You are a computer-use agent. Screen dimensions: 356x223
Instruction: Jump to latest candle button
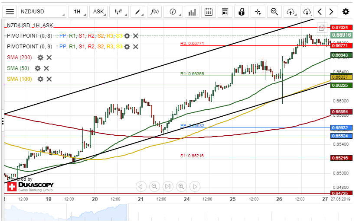(168, 187)
